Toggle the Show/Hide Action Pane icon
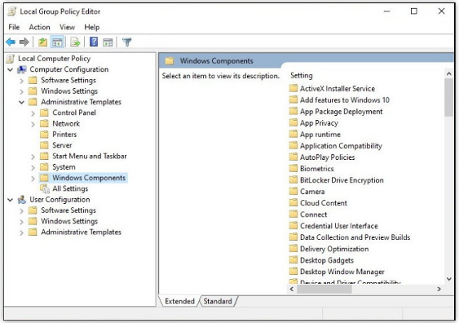Viewport: 459px width, 323px height. [108, 42]
